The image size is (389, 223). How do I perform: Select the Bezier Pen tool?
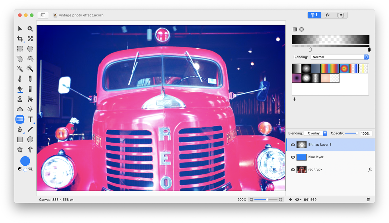(20, 129)
